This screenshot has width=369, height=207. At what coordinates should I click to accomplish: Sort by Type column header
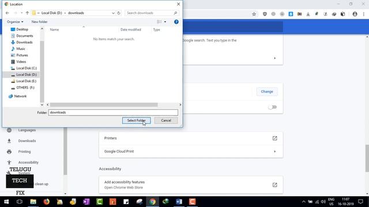tap(156, 29)
